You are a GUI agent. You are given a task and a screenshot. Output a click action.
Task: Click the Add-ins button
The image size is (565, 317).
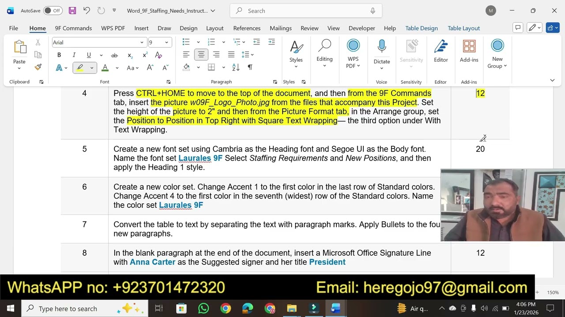click(469, 52)
